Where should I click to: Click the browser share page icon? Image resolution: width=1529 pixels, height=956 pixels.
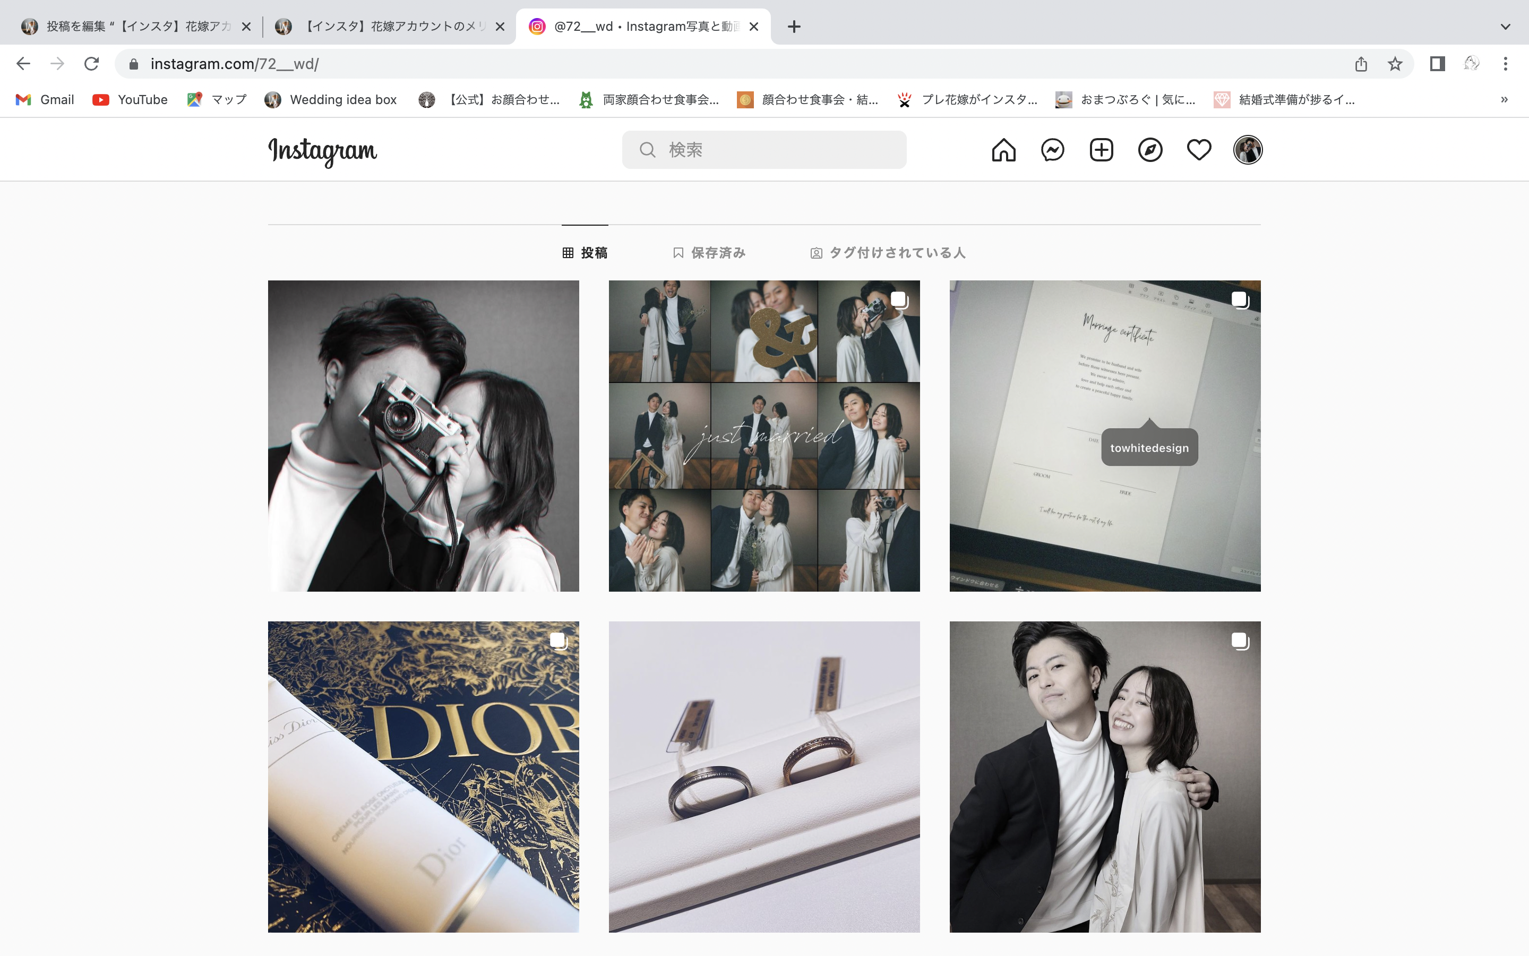pos(1361,64)
